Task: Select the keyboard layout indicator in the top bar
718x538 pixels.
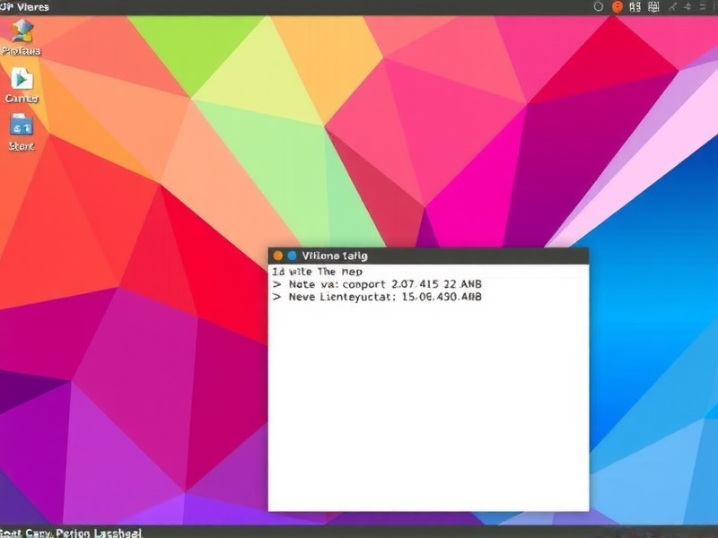Action: coord(635,7)
